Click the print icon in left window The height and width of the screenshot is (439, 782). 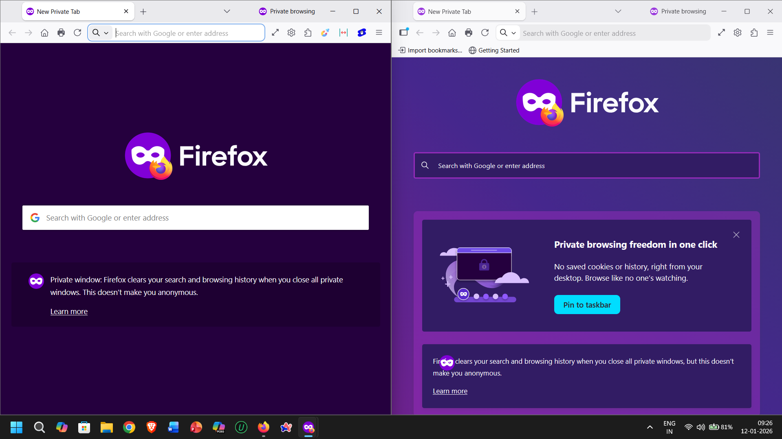coord(61,33)
